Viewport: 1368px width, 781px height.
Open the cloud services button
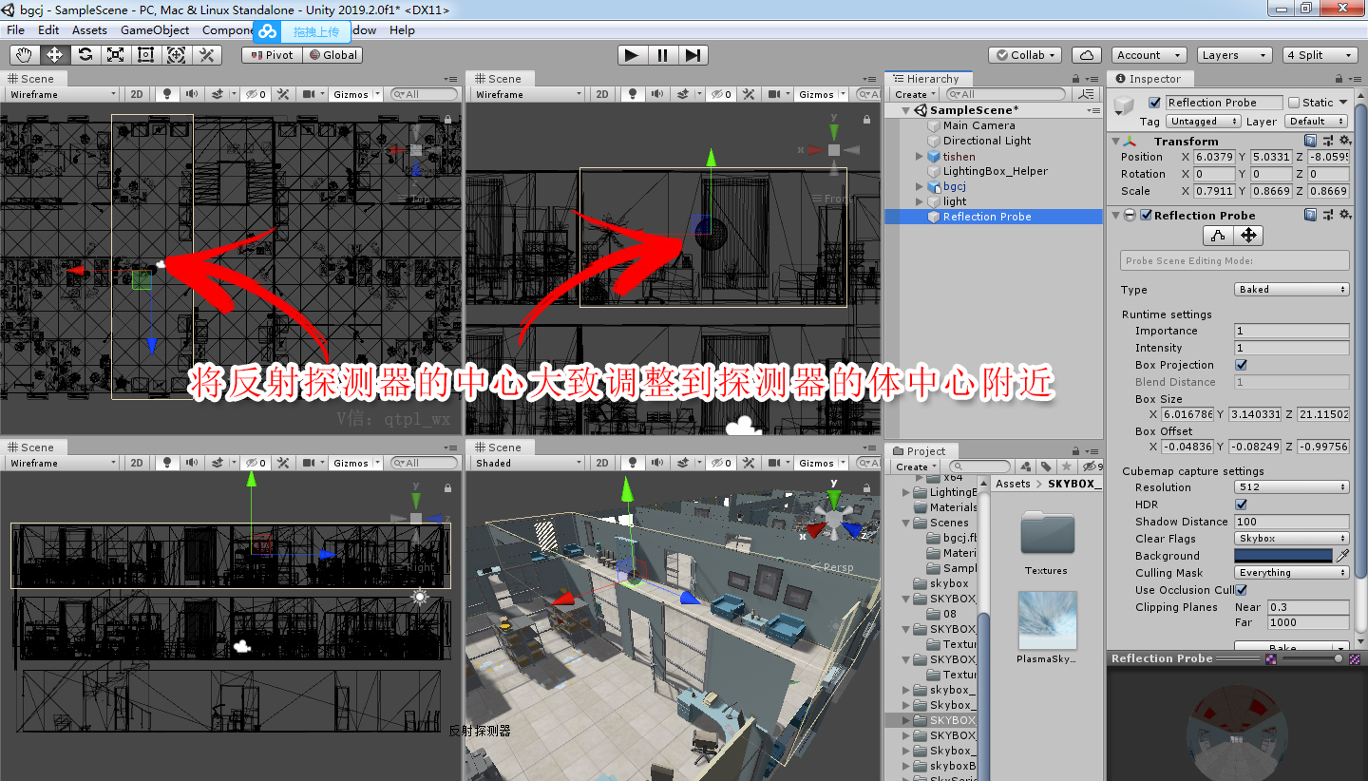coord(1087,55)
